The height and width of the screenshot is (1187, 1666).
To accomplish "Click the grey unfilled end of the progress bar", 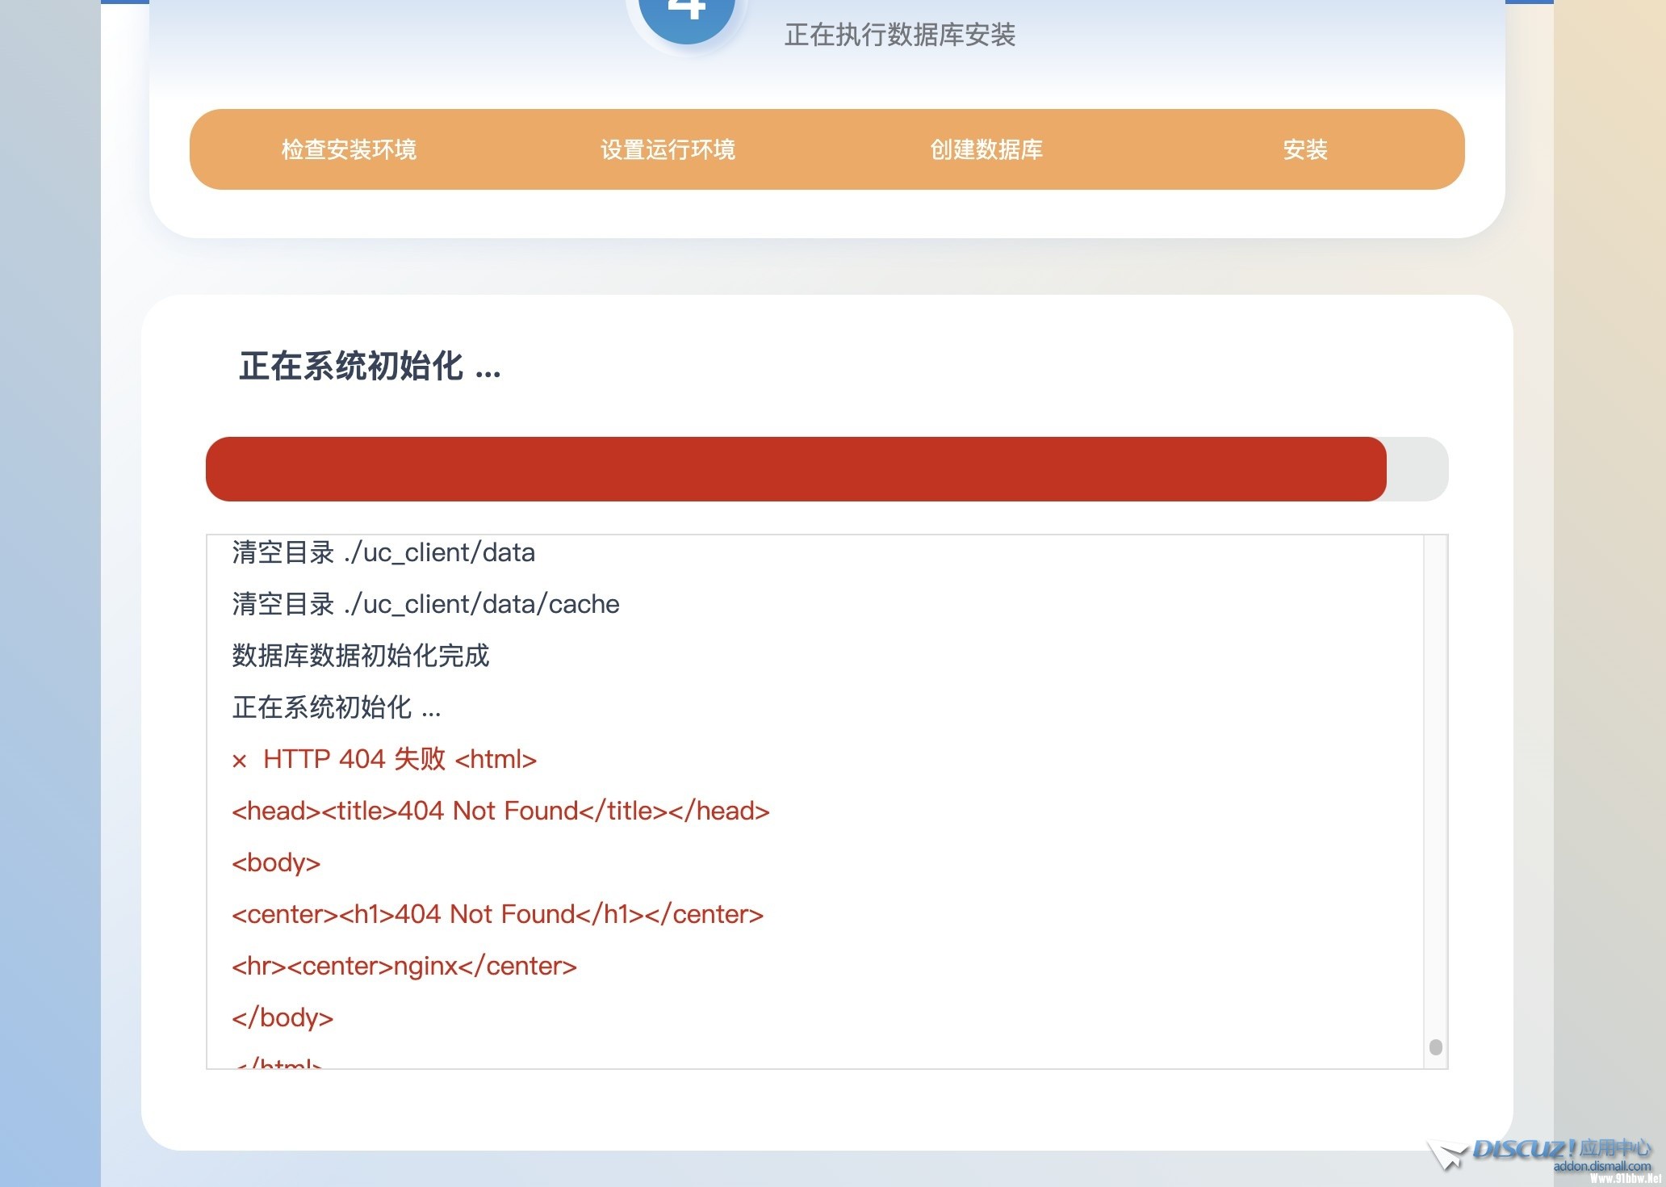I will click(x=1418, y=469).
